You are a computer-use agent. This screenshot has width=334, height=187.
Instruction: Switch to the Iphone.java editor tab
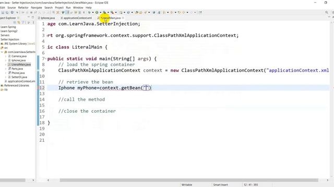[46, 18]
